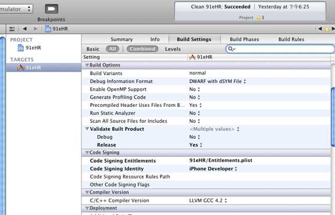The width and height of the screenshot is (335, 215).
Task: Switch to the Summary tab
Action: coord(122,40)
